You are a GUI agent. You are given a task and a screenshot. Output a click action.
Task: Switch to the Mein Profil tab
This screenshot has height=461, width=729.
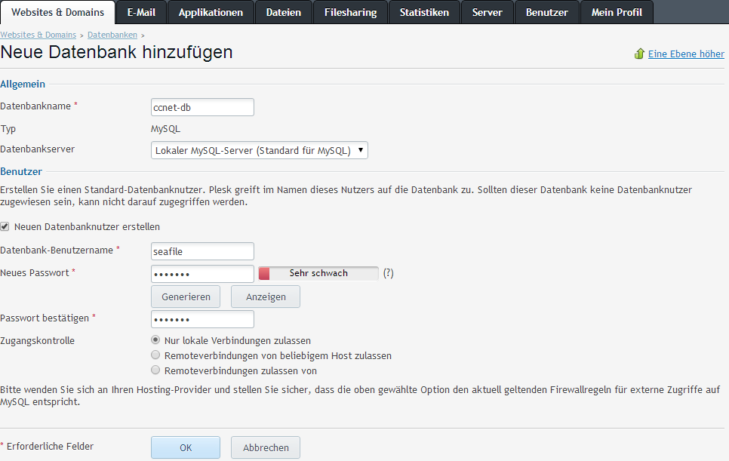(617, 12)
